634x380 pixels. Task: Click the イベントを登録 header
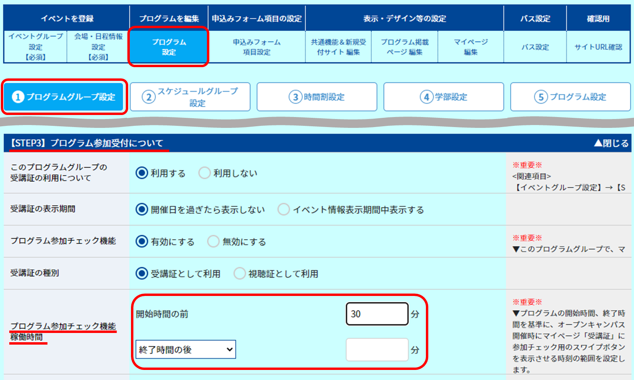67,18
